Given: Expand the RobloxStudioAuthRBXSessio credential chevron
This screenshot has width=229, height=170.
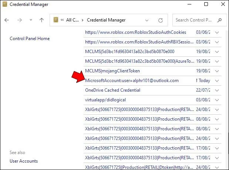Looking at the screenshot, I should [x=217, y=42].
